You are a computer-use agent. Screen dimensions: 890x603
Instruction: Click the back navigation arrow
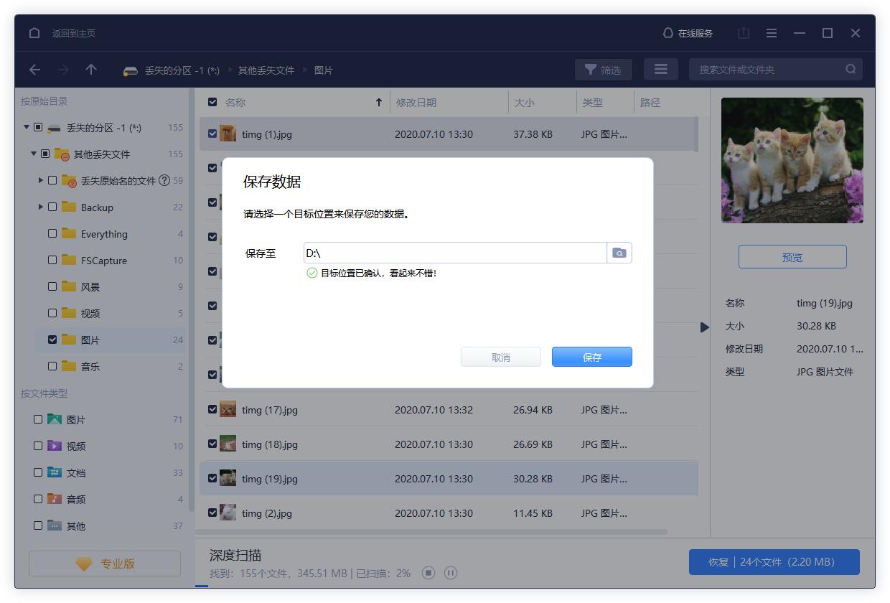34,70
